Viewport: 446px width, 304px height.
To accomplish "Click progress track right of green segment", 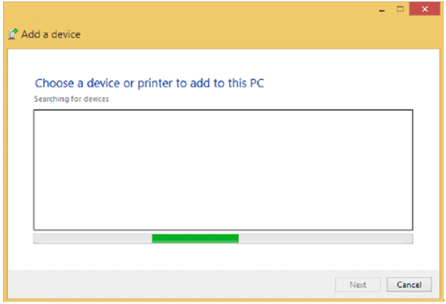I will click(323, 239).
